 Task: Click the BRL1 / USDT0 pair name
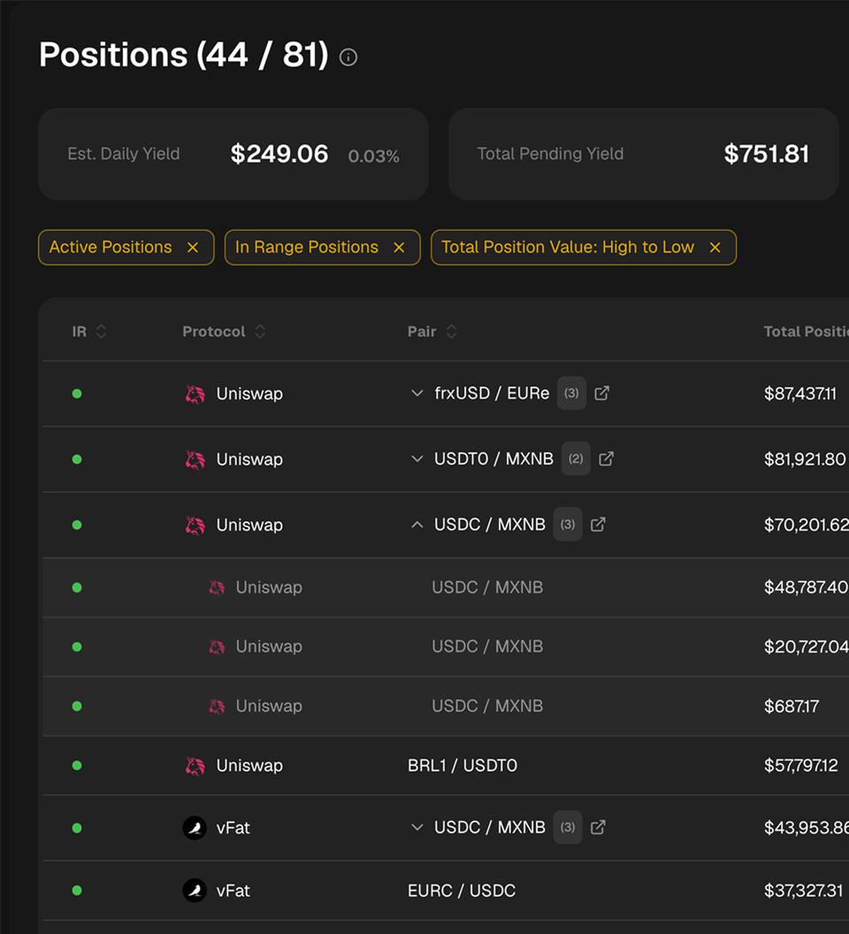[463, 765]
